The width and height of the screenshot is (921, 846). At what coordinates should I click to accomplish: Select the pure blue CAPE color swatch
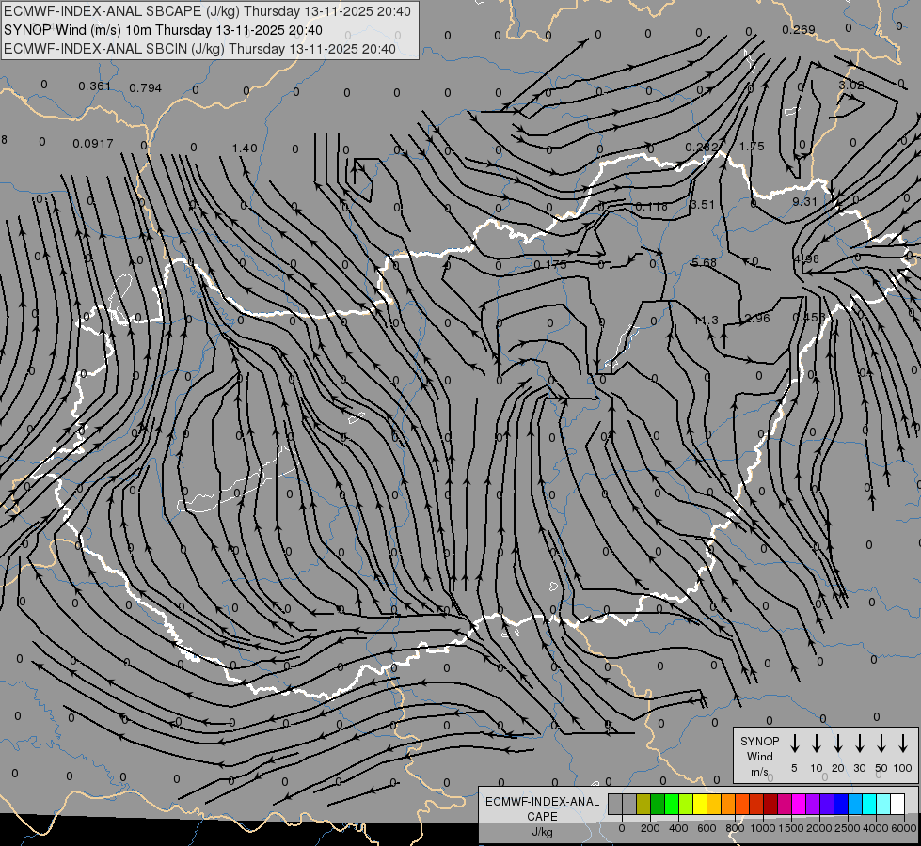[x=841, y=805]
